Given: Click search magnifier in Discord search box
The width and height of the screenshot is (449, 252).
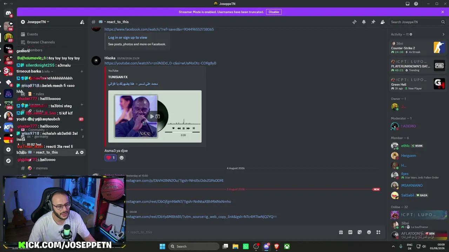Looking at the screenshot, I should tap(443, 22).
